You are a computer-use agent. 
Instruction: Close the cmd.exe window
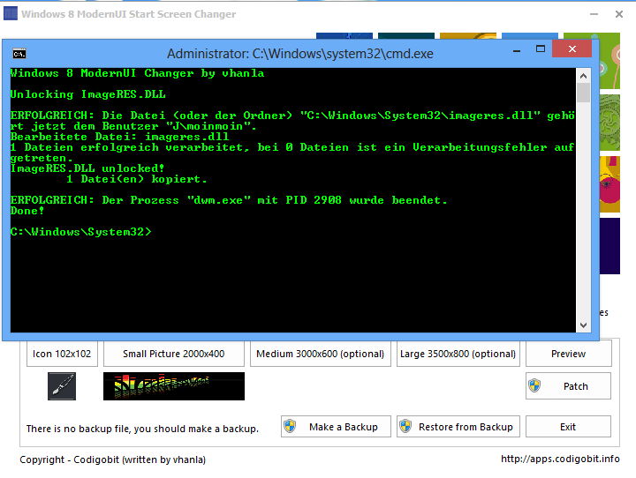pyautogui.click(x=572, y=49)
